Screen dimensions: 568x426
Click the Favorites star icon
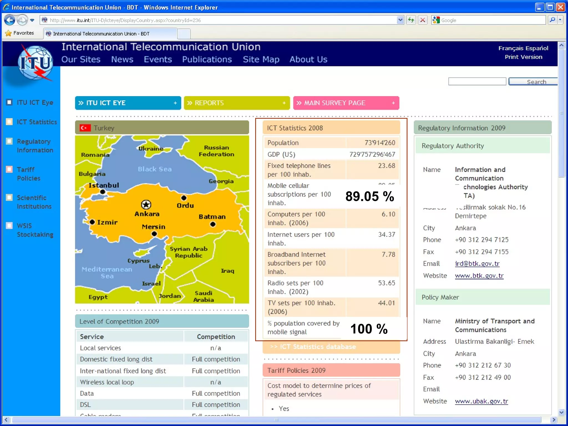click(8, 33)
